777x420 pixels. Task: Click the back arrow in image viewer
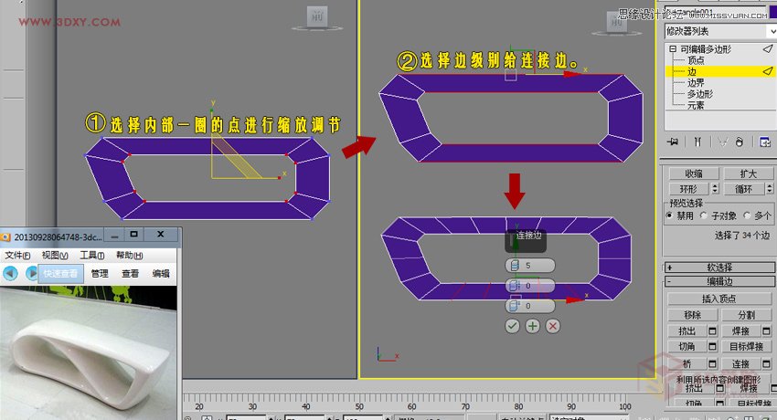point(10,273)
